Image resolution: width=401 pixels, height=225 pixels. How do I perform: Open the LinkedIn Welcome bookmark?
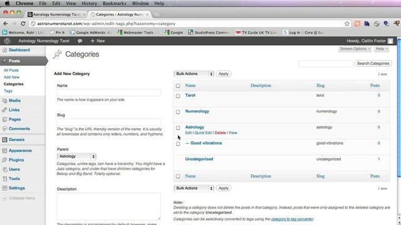pos(23,32)
